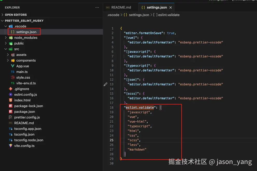The width and height of the screenshot is (257, 171).
Task: Click the node_modules folder icon
Action: tap(11, 38)
